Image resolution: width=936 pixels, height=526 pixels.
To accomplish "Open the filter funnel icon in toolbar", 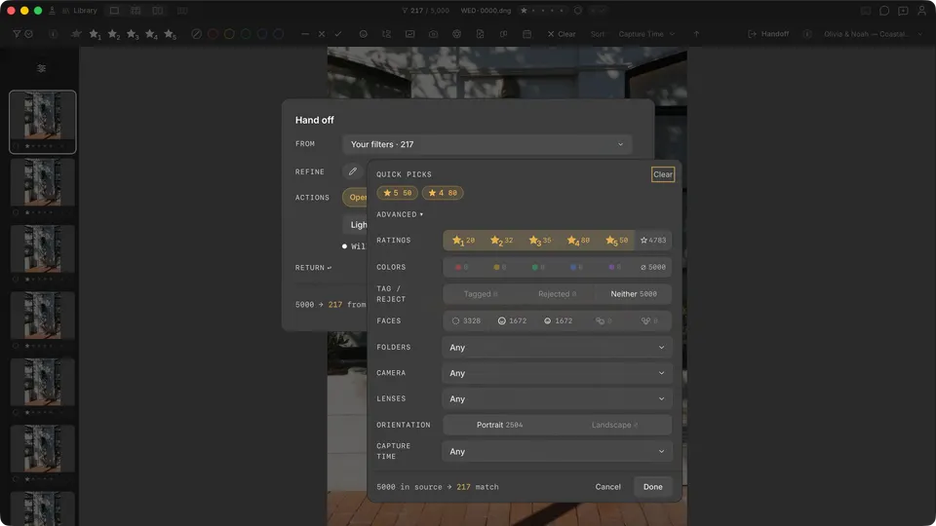I will pos(17,34).
